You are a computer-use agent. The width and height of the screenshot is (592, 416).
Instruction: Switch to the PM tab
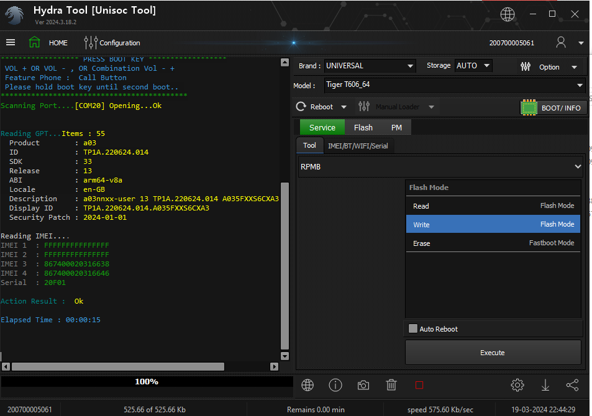click(396, 127)
